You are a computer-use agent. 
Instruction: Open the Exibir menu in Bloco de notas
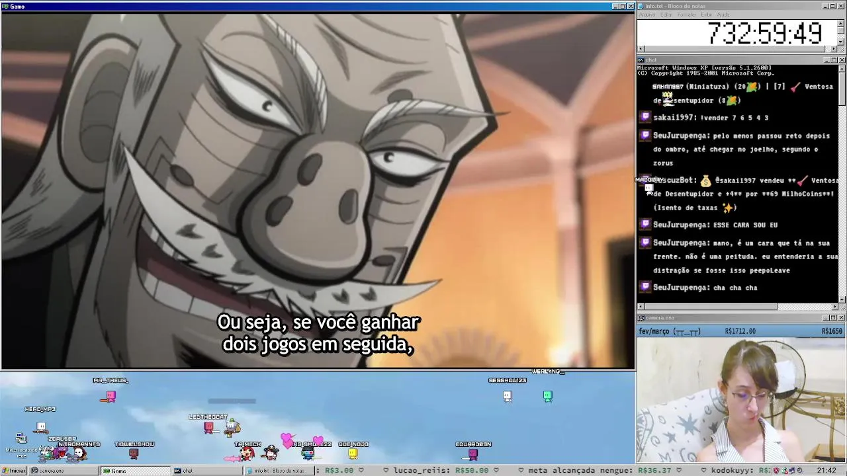click(707, 15)
